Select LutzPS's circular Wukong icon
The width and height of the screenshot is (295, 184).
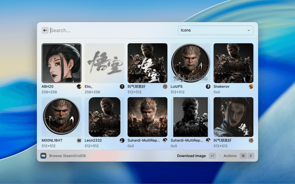(x=190, y=63)
